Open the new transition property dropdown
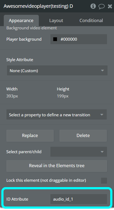Screen dimensions: 114x210 [x=57, y=114]
